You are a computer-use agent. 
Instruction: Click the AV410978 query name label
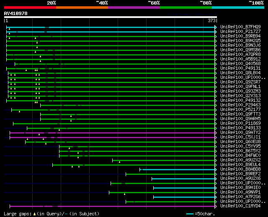[x=16, y=13]
